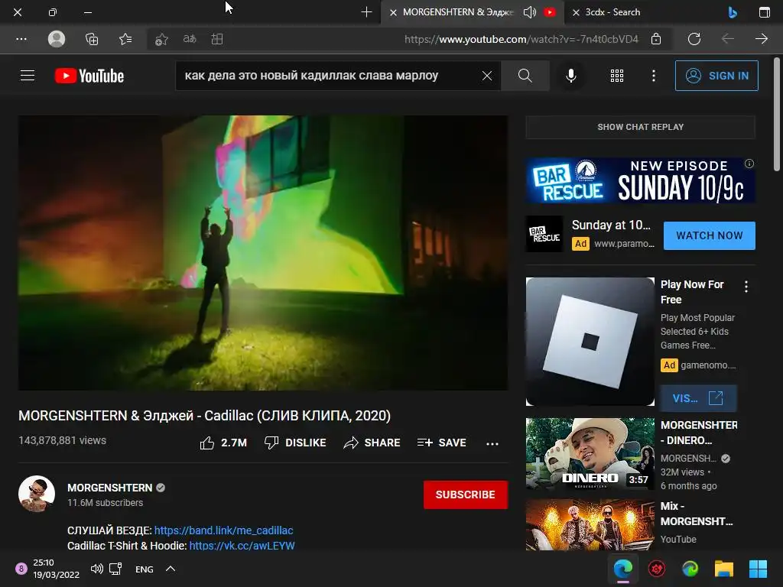Subscribe to MORGENSHTERN channel
This screenshot has height=587, width=783.
tap(466, 495)
